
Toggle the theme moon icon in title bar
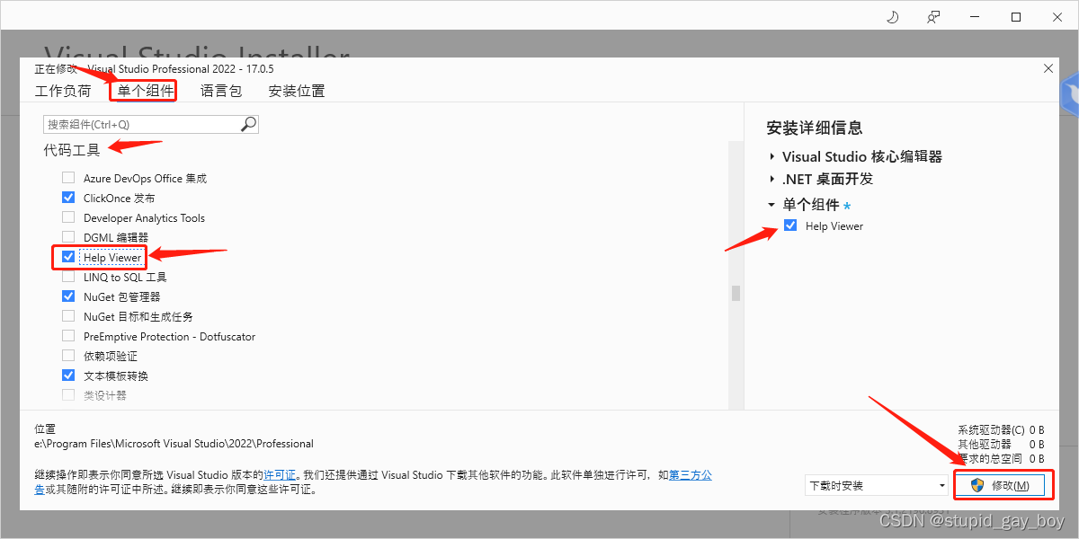893,17
